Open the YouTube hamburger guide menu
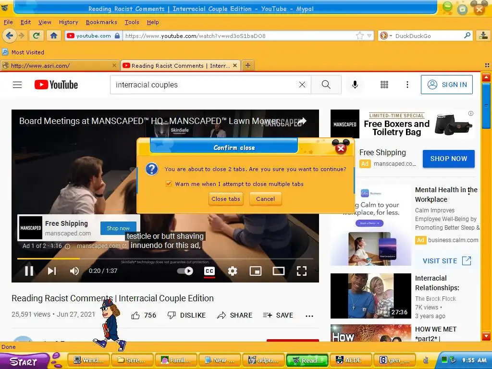492x369 pixels. [x=17, y=85]
